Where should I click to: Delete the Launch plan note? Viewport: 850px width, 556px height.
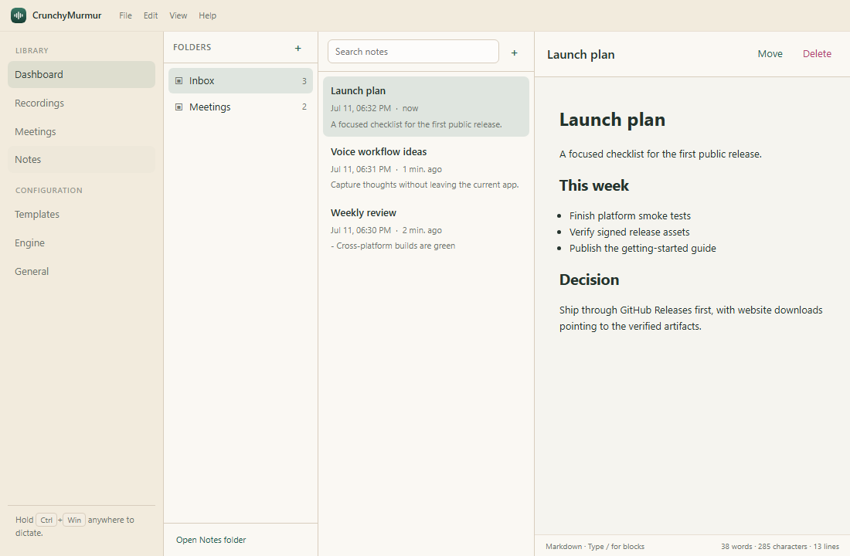(817, 53)
